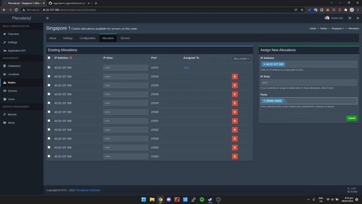The width and height of the screenshot is (362, 204).
Task: Open the node Settings tab
Action: coord(68,38)
